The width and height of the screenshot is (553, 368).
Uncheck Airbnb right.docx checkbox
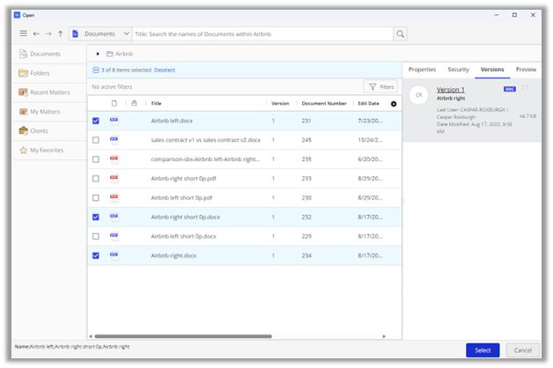point(96,255)
